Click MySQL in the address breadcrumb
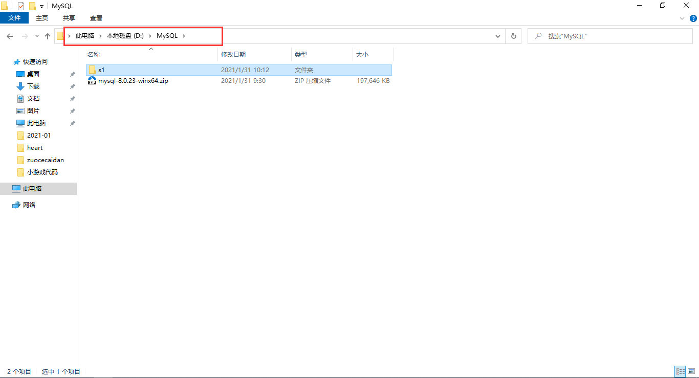This screenshot has width=699, height=378. click(167, 36)
